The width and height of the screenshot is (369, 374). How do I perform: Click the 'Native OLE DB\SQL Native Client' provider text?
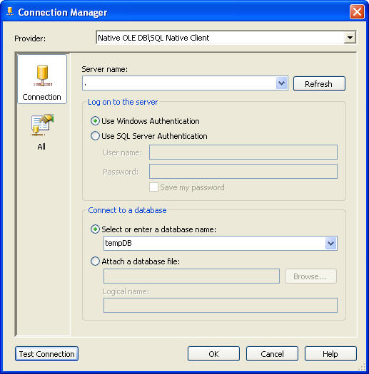153,38
